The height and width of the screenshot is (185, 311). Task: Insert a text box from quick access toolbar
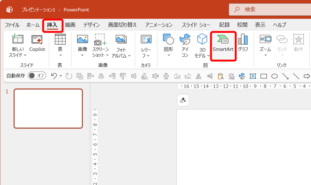253,76
